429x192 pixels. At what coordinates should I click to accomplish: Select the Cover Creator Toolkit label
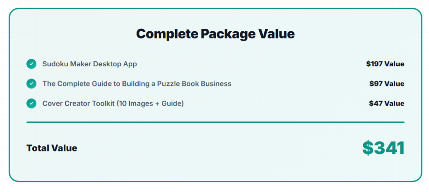(x=113, y=103)
